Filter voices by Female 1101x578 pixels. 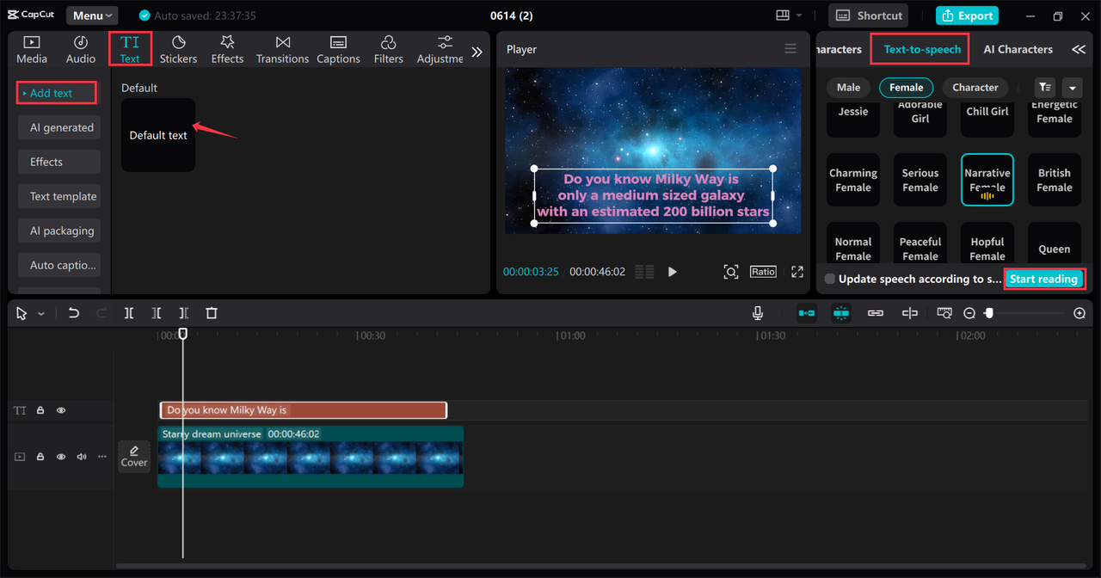[907, 87]
